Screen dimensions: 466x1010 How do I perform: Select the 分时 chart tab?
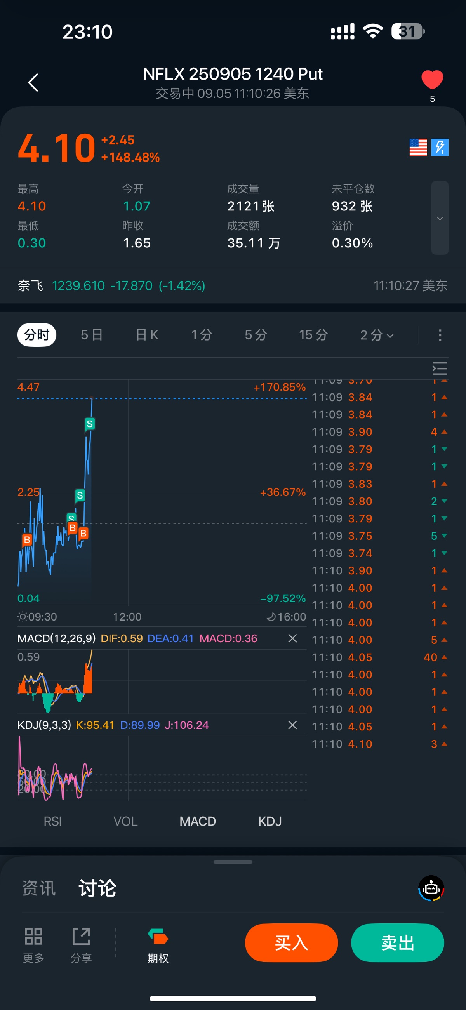tap(37, 335)
